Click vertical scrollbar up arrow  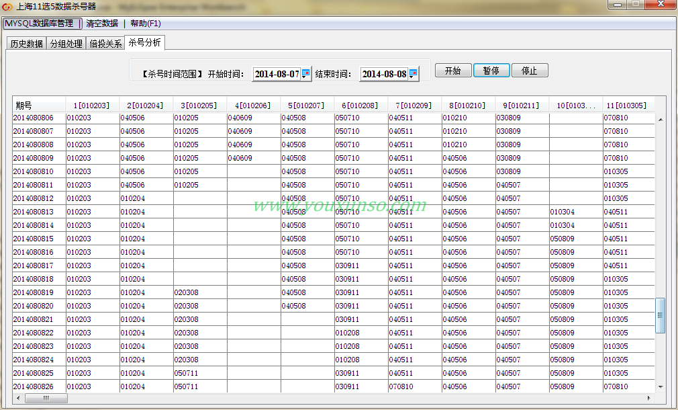(x=661, y=119)
